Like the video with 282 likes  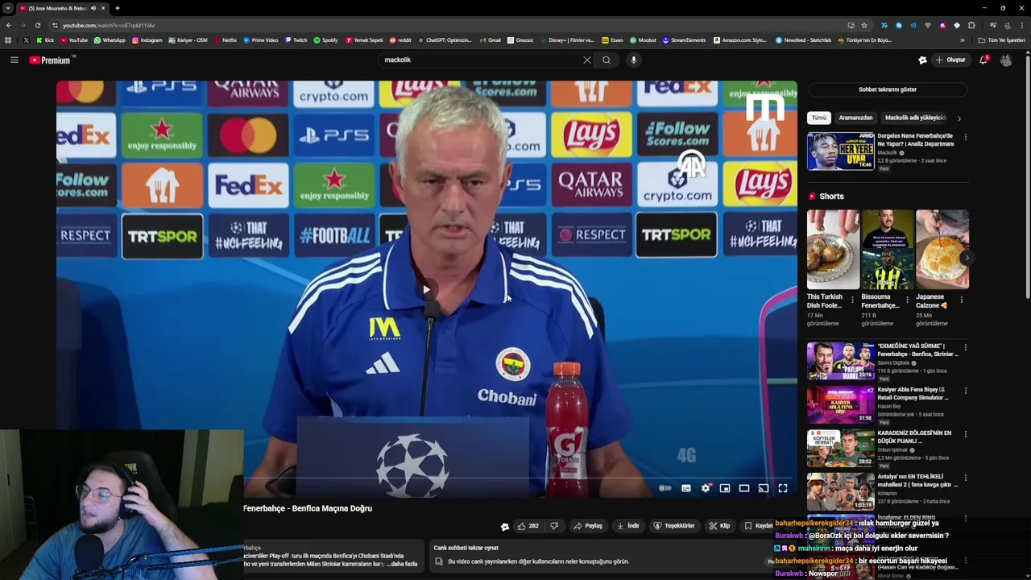click(528, 526)
